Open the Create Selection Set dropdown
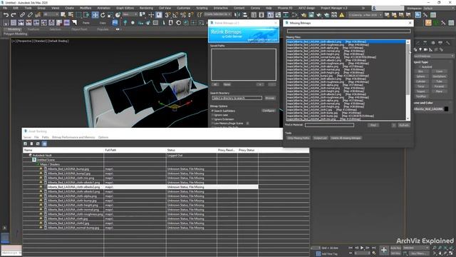The height and width of the screenshot is (257, 456). (217, 14)
